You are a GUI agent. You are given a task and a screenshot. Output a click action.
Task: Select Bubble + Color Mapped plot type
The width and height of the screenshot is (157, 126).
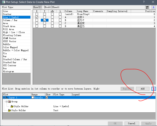click(16, 50)
